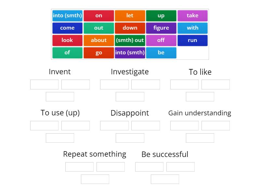Viewport: 260px width, 195px height.
Task: Pick the "go" tile
Action: coord(99,52)
